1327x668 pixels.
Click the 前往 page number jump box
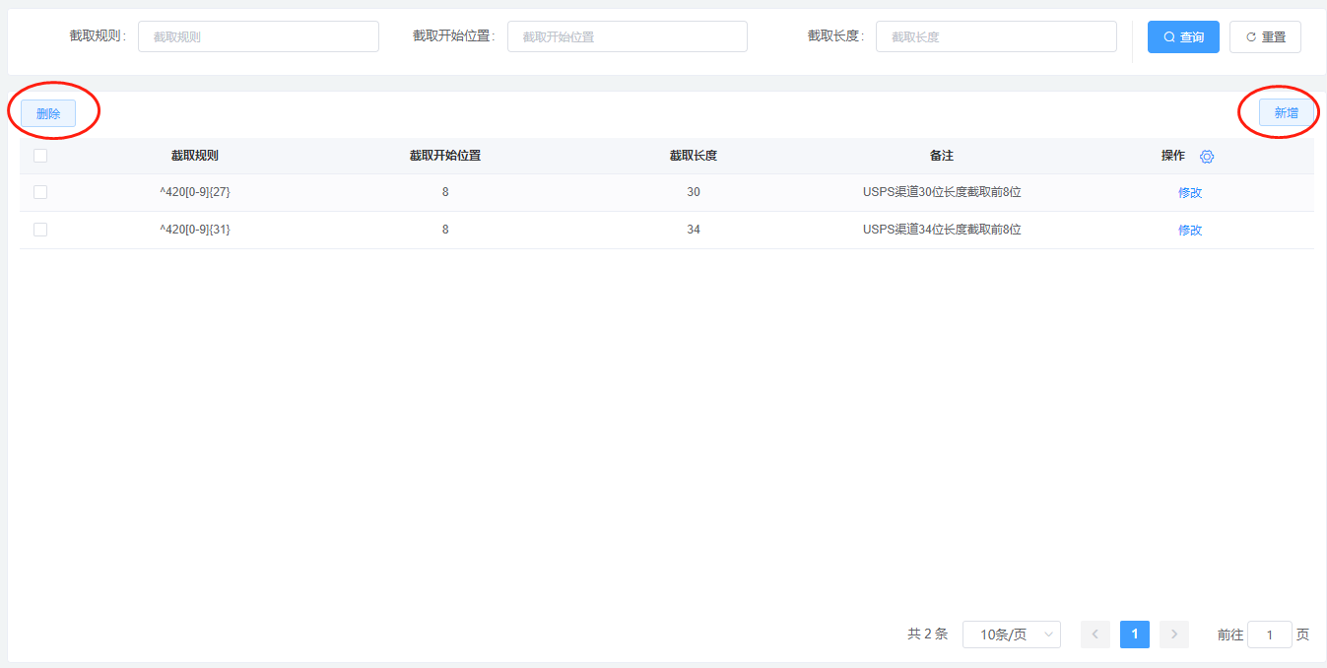[1269, 635]
